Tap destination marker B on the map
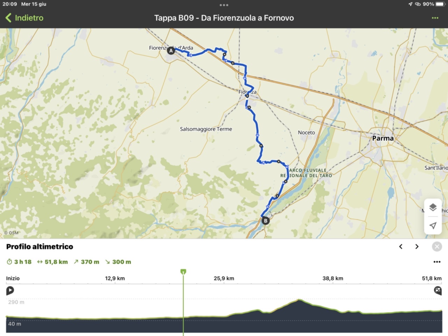The height and width of the screenshot is (336, 448). click(x=265, y=221)
